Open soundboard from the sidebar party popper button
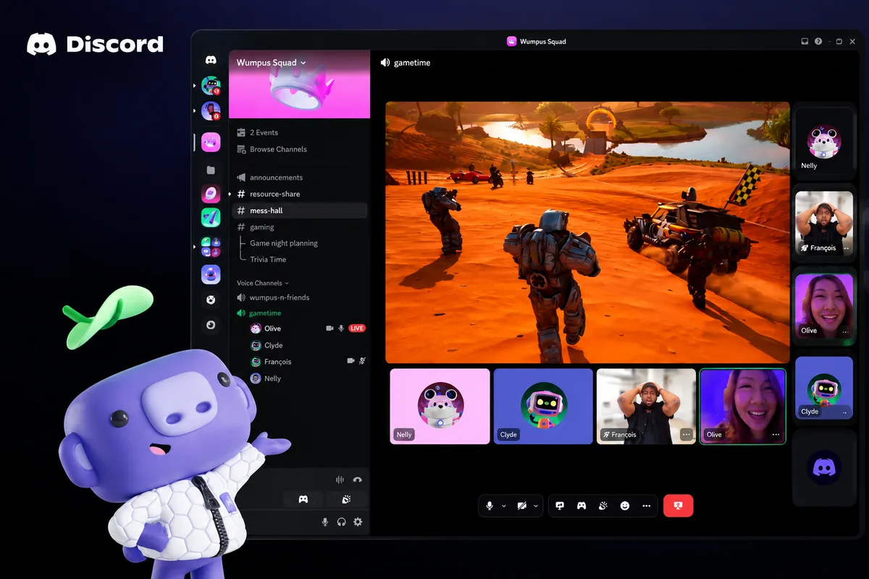This screenshot has width=869, height=579. [x=346, y=499]
